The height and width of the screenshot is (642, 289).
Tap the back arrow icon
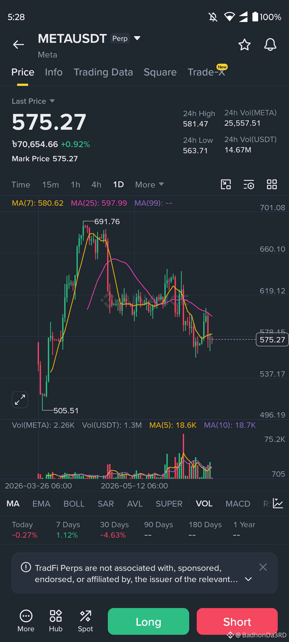point(18,44)
